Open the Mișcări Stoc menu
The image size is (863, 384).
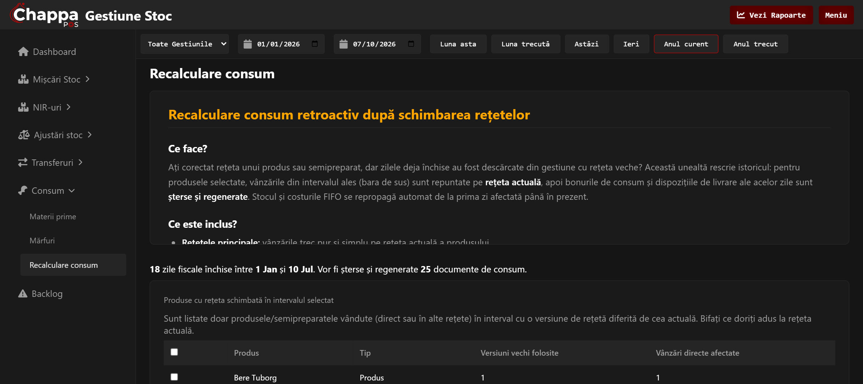pos(54,79)
